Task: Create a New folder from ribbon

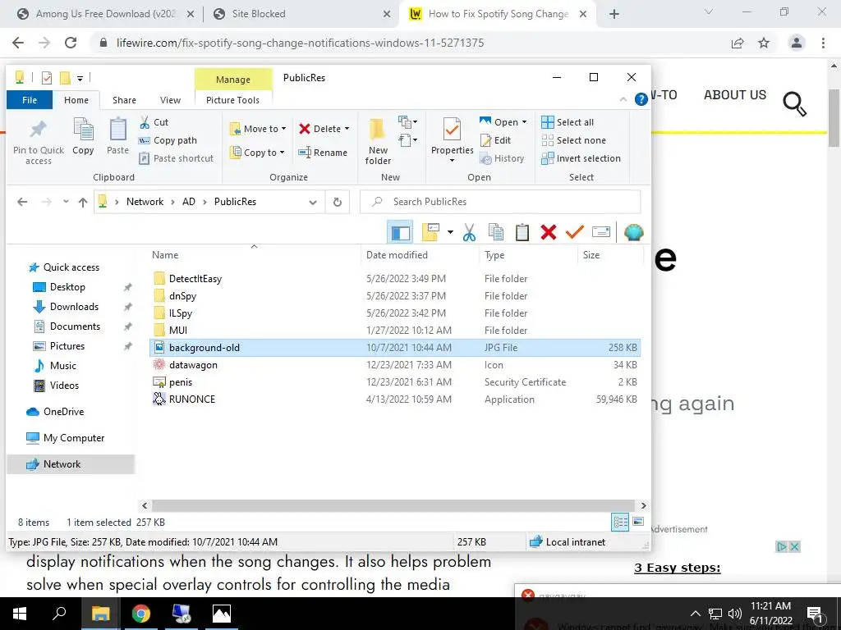Action: pos(378,141)
